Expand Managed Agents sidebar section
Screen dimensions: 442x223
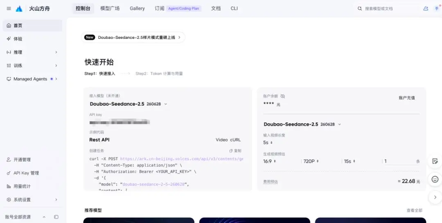32,79
